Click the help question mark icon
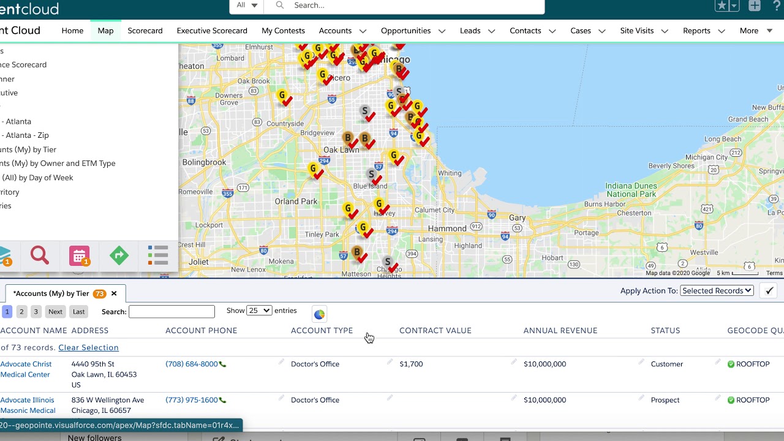This screenshot has width=784, height=441. (778, 6)
